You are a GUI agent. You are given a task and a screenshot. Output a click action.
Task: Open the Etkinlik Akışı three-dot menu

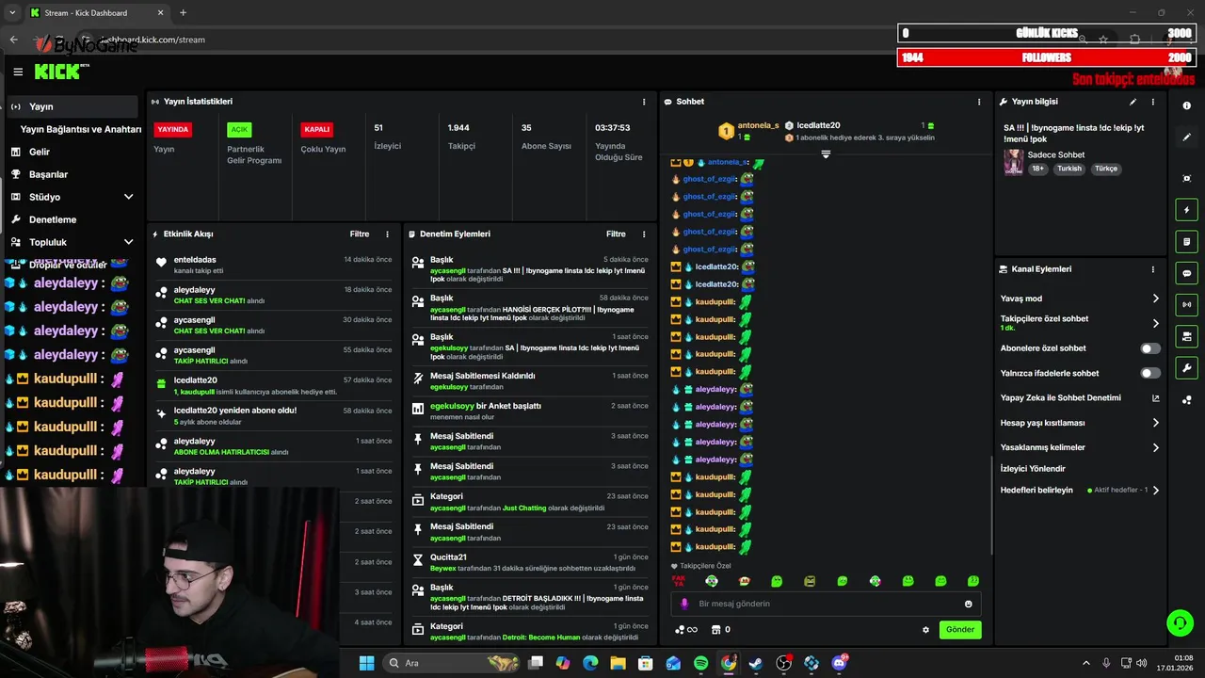click(387, 234)
